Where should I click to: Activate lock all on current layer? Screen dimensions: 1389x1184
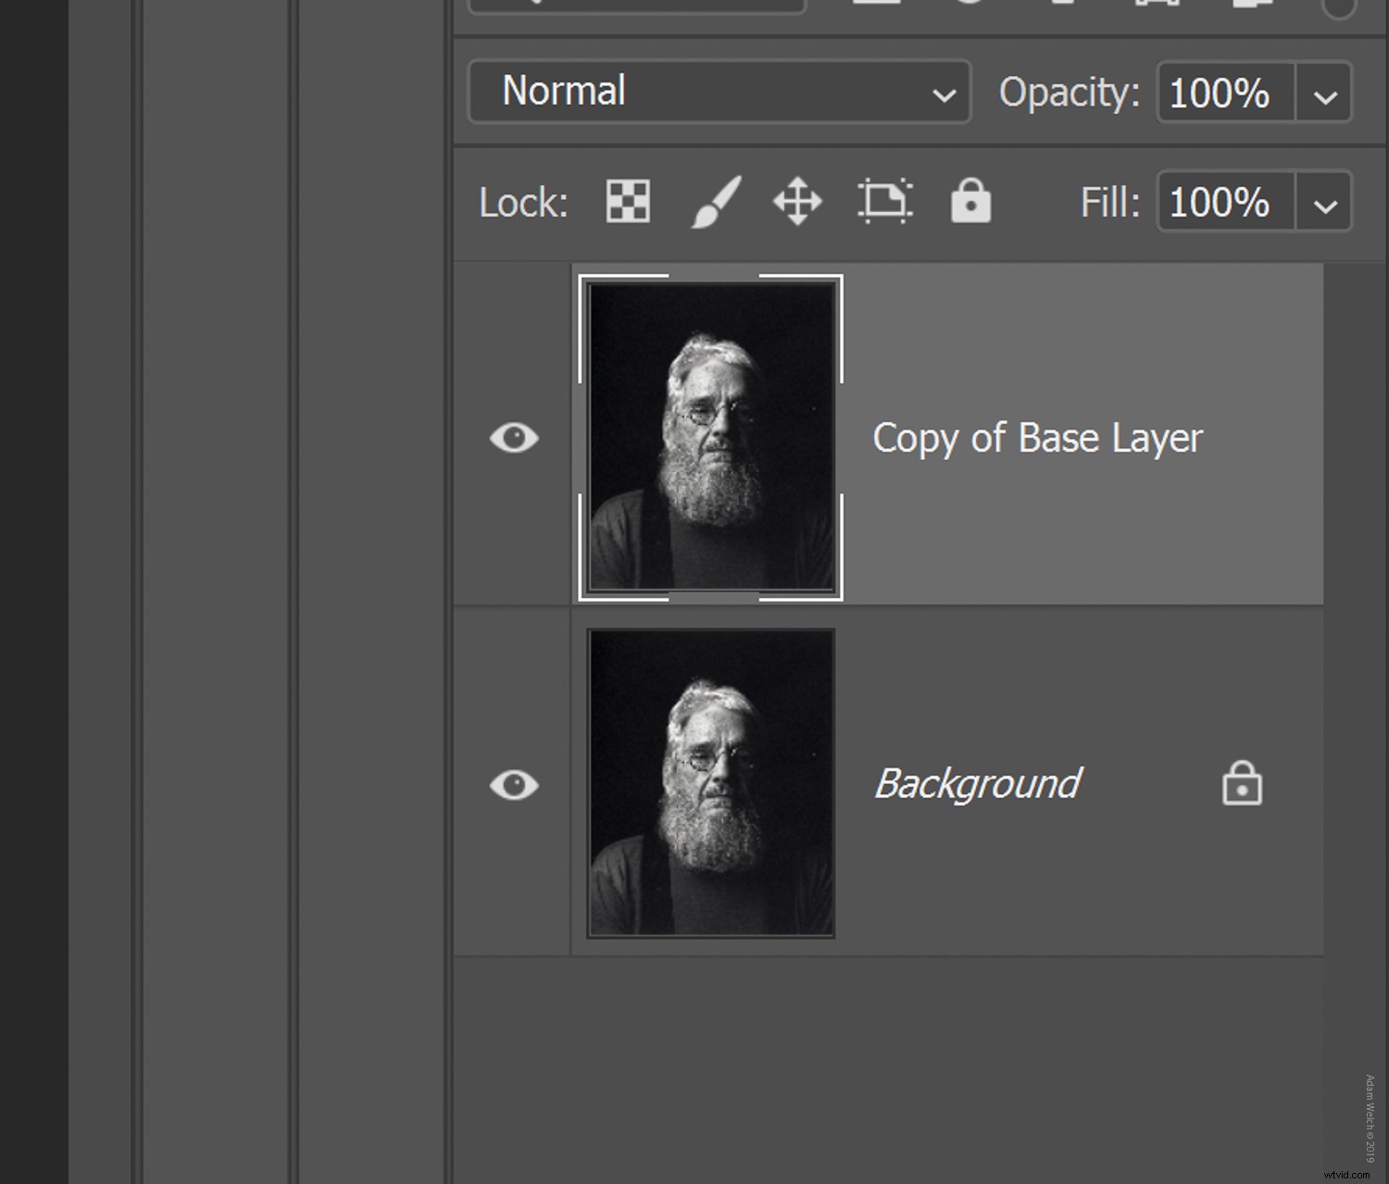[x=971, y=202]
